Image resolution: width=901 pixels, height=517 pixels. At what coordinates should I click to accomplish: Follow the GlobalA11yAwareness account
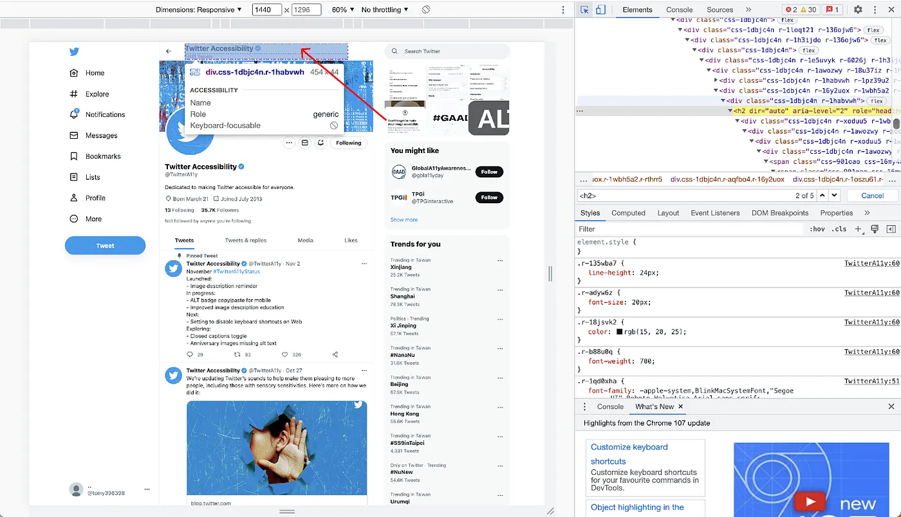pyautogui.click(x=489, y=172)
